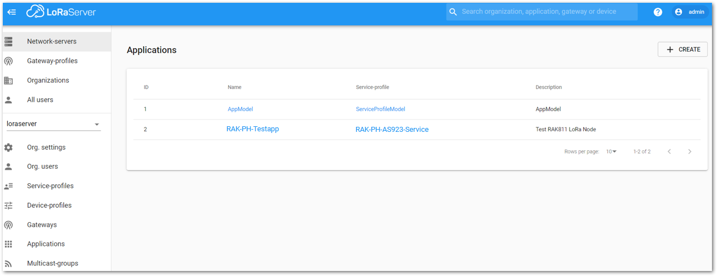717x276 pixels.
Task: Click the '1-2 of 2' pagination text
Action: [x=642, y=151]
